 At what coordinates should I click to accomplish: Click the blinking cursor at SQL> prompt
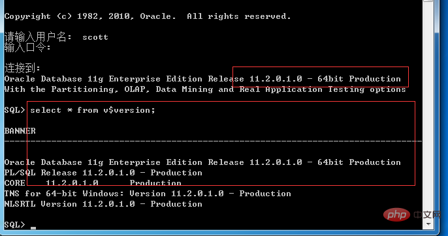coord(33,228)
